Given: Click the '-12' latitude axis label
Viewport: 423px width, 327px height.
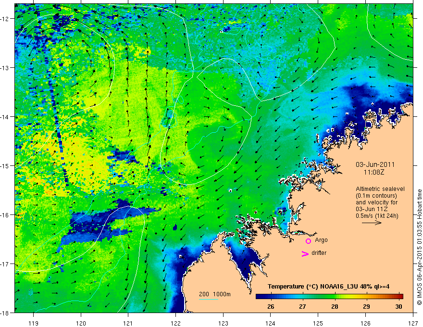Looking at the screenshot, I should [x=5, y=19].
